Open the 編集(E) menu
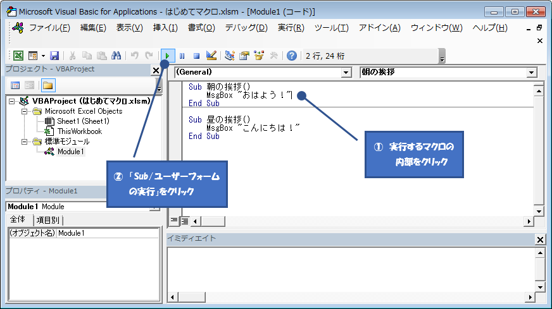This screenshot has width=552, height=309. 93,28
